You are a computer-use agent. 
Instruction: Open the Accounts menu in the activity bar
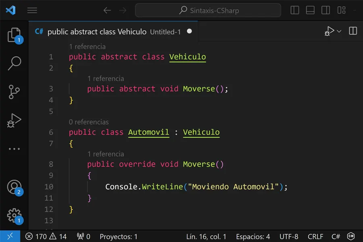(x=14, y=186)
